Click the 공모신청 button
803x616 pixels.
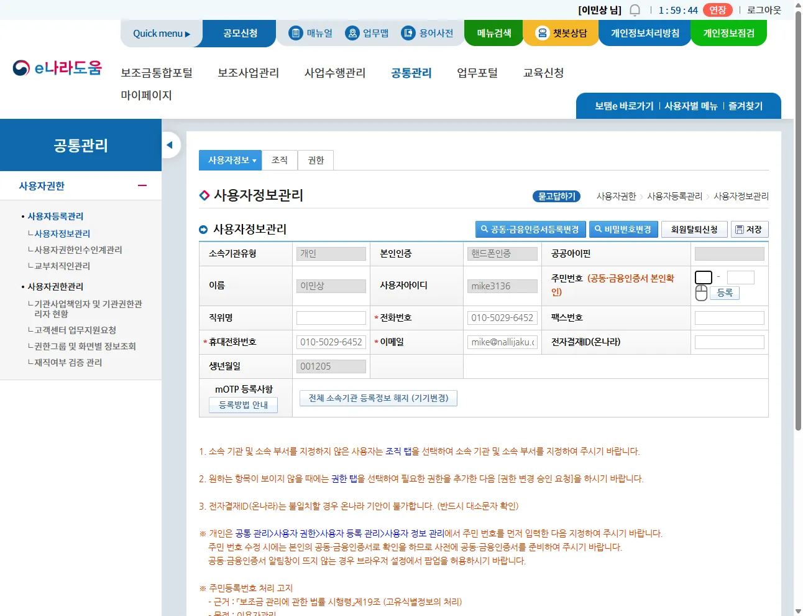[x=240, y=33]
